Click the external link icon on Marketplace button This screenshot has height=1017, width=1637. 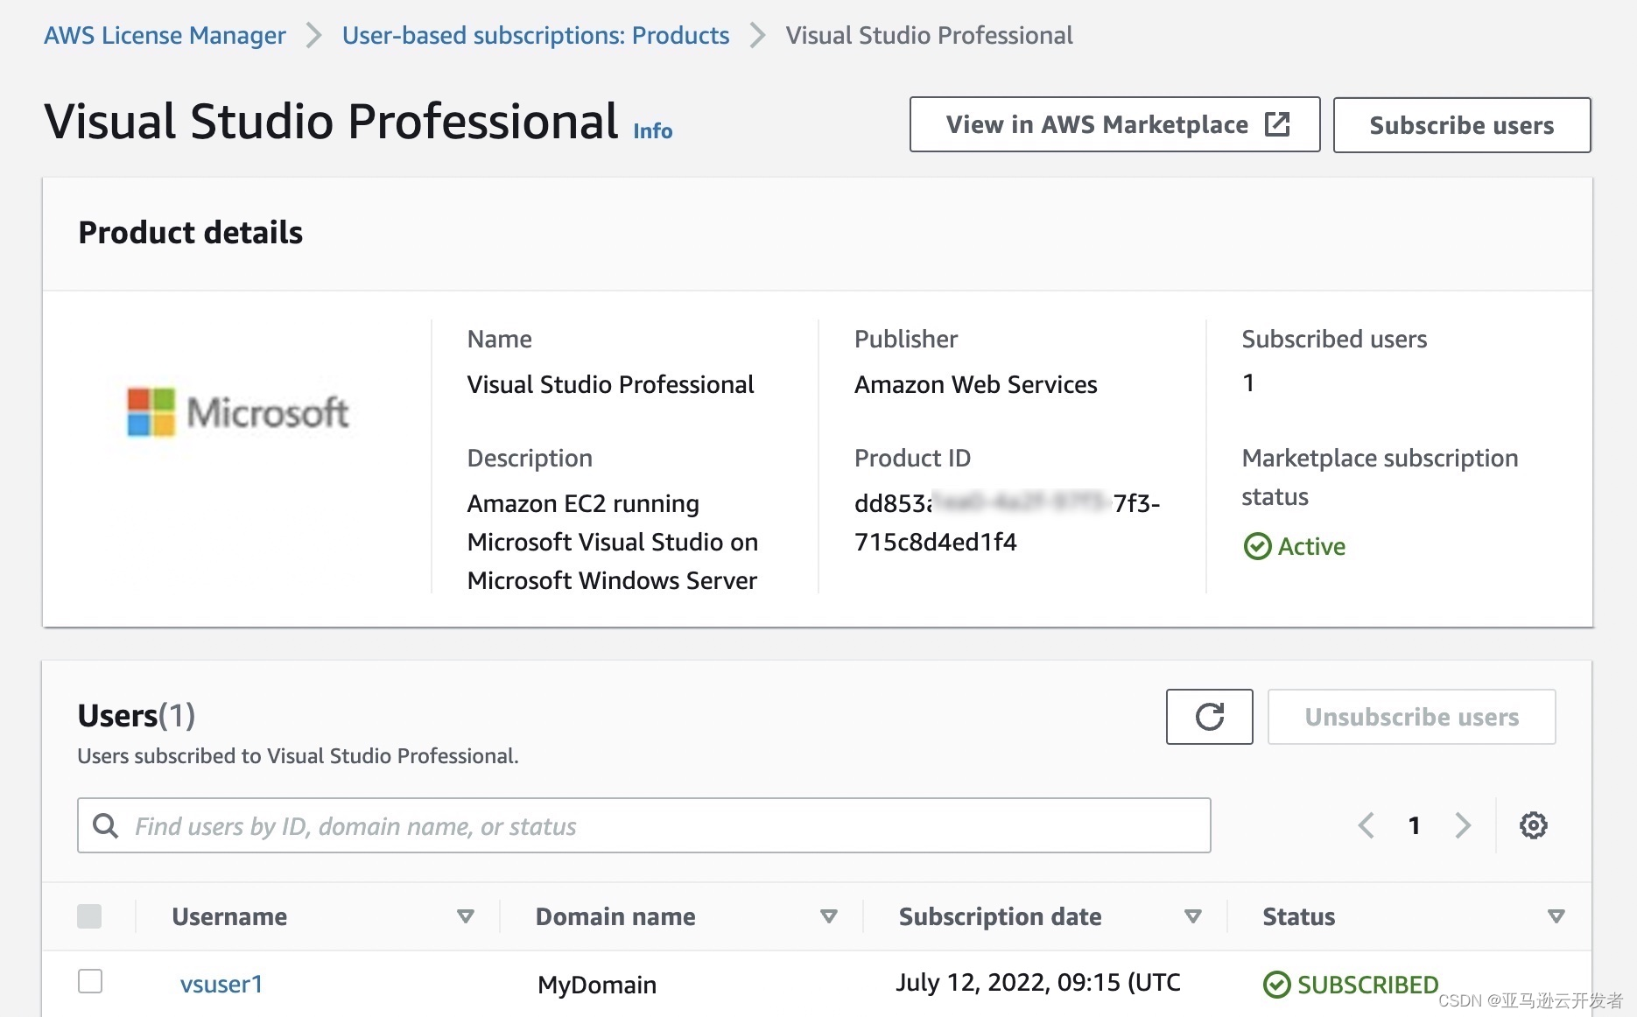pyautogui.click(x=1277, y=124)
